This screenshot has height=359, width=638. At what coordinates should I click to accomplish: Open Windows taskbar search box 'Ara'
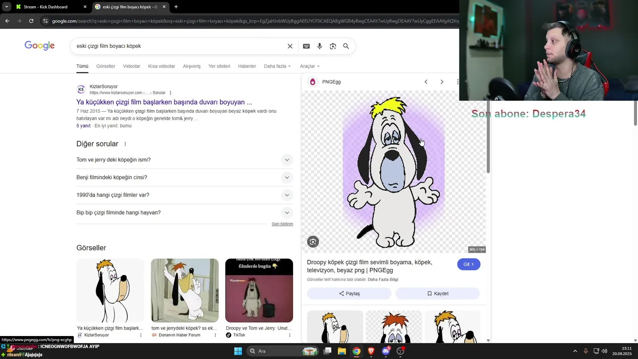283,351
